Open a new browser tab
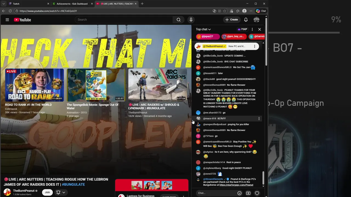Viewport: 351px width, 197px height. (x=142, y=4)
